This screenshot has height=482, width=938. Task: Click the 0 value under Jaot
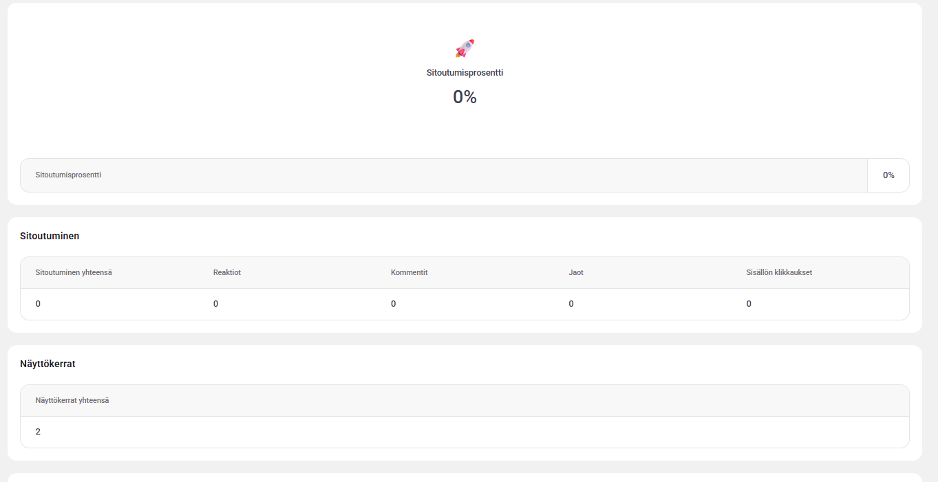pos(571,304)
